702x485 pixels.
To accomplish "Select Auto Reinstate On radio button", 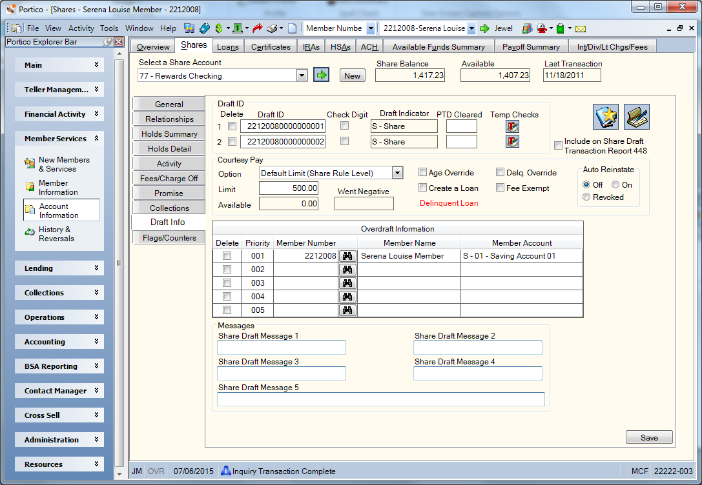I will click(x=615, y=184).
